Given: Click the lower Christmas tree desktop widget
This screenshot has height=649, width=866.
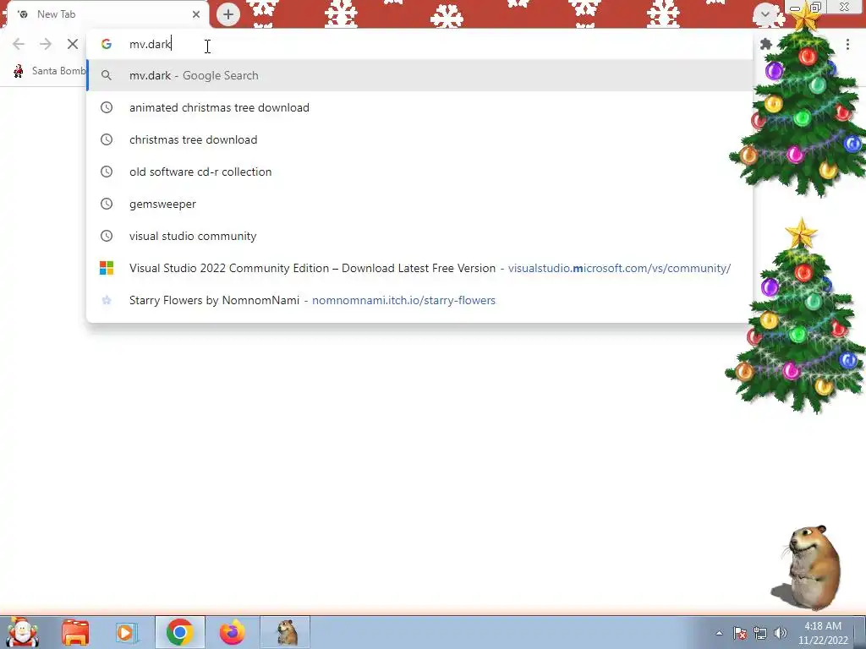Looking at the screenshot, I should [797, 316].
